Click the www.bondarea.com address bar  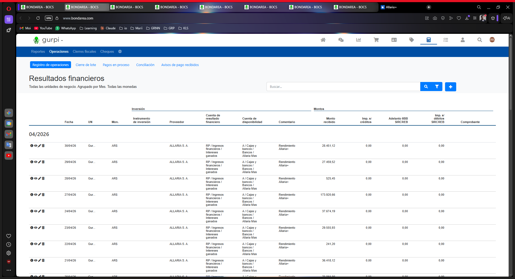point(78,18)
